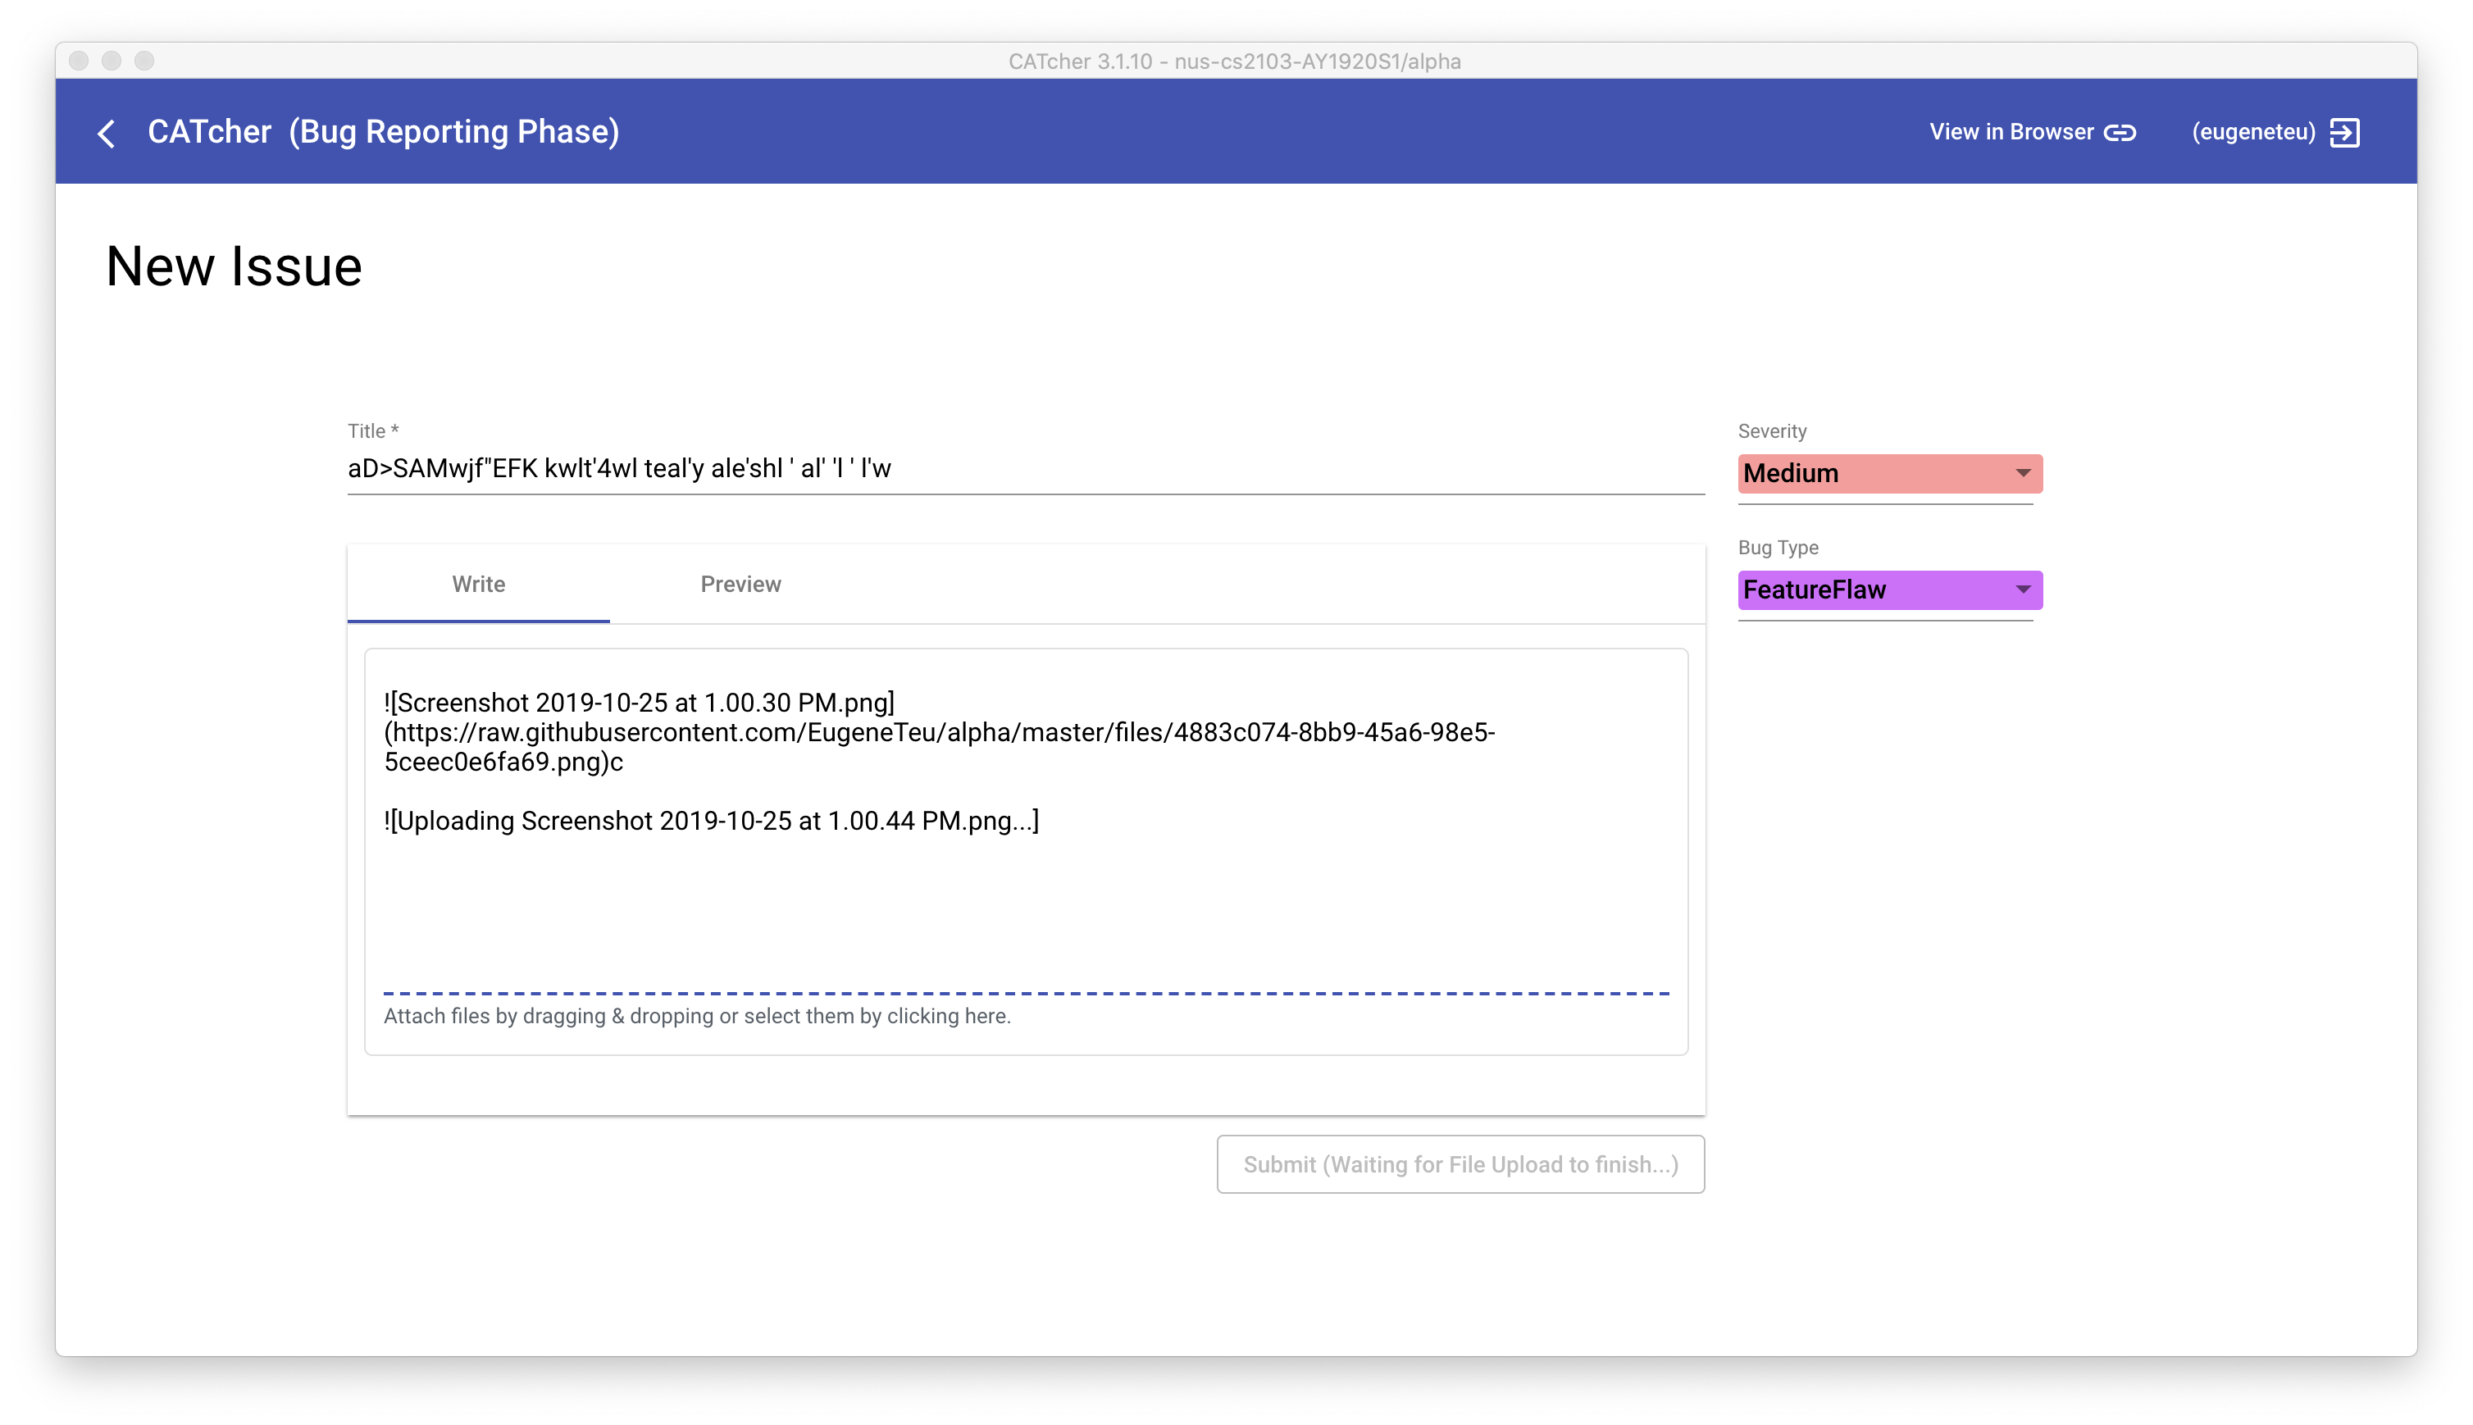
Task: Click the logout icon beside eugeneteu
Action: click(x=2343, y=132)
